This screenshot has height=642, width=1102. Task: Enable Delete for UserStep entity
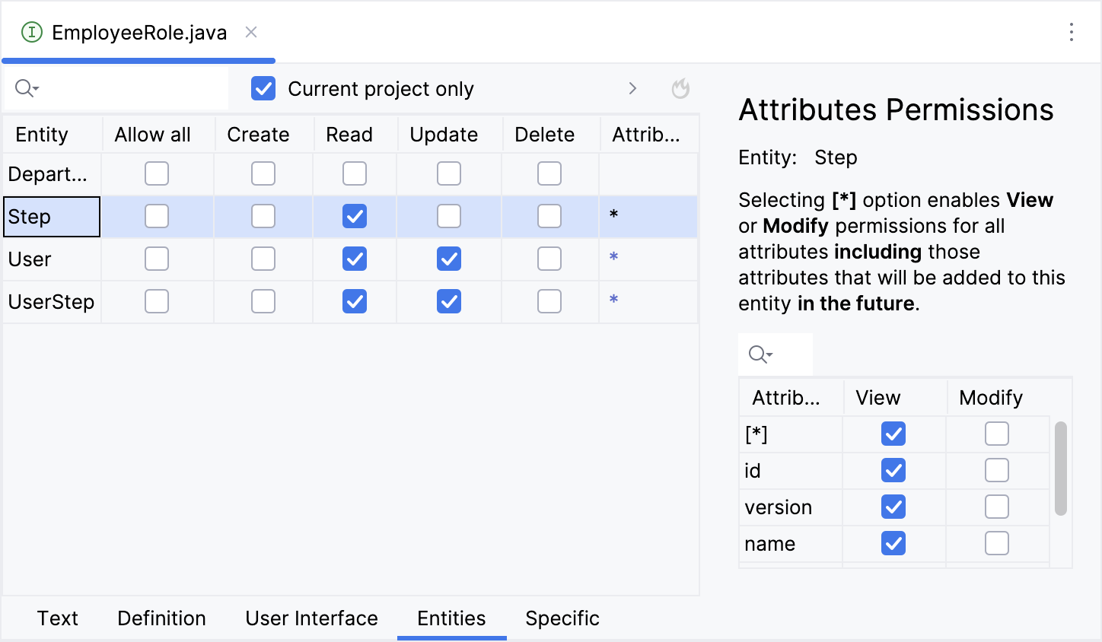(549, 301)
